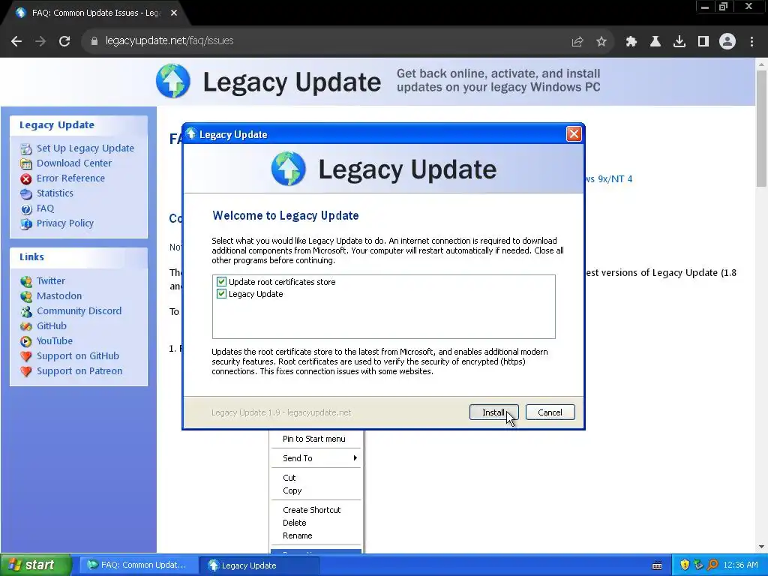This screenshot has width=768, height=576.
Task: Toggle the Legacy Update checkbox
Action: coord(221,294)
